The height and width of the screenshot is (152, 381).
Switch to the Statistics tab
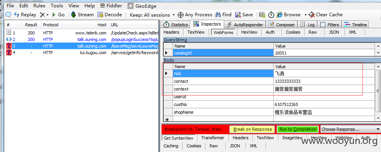(176, 24)
